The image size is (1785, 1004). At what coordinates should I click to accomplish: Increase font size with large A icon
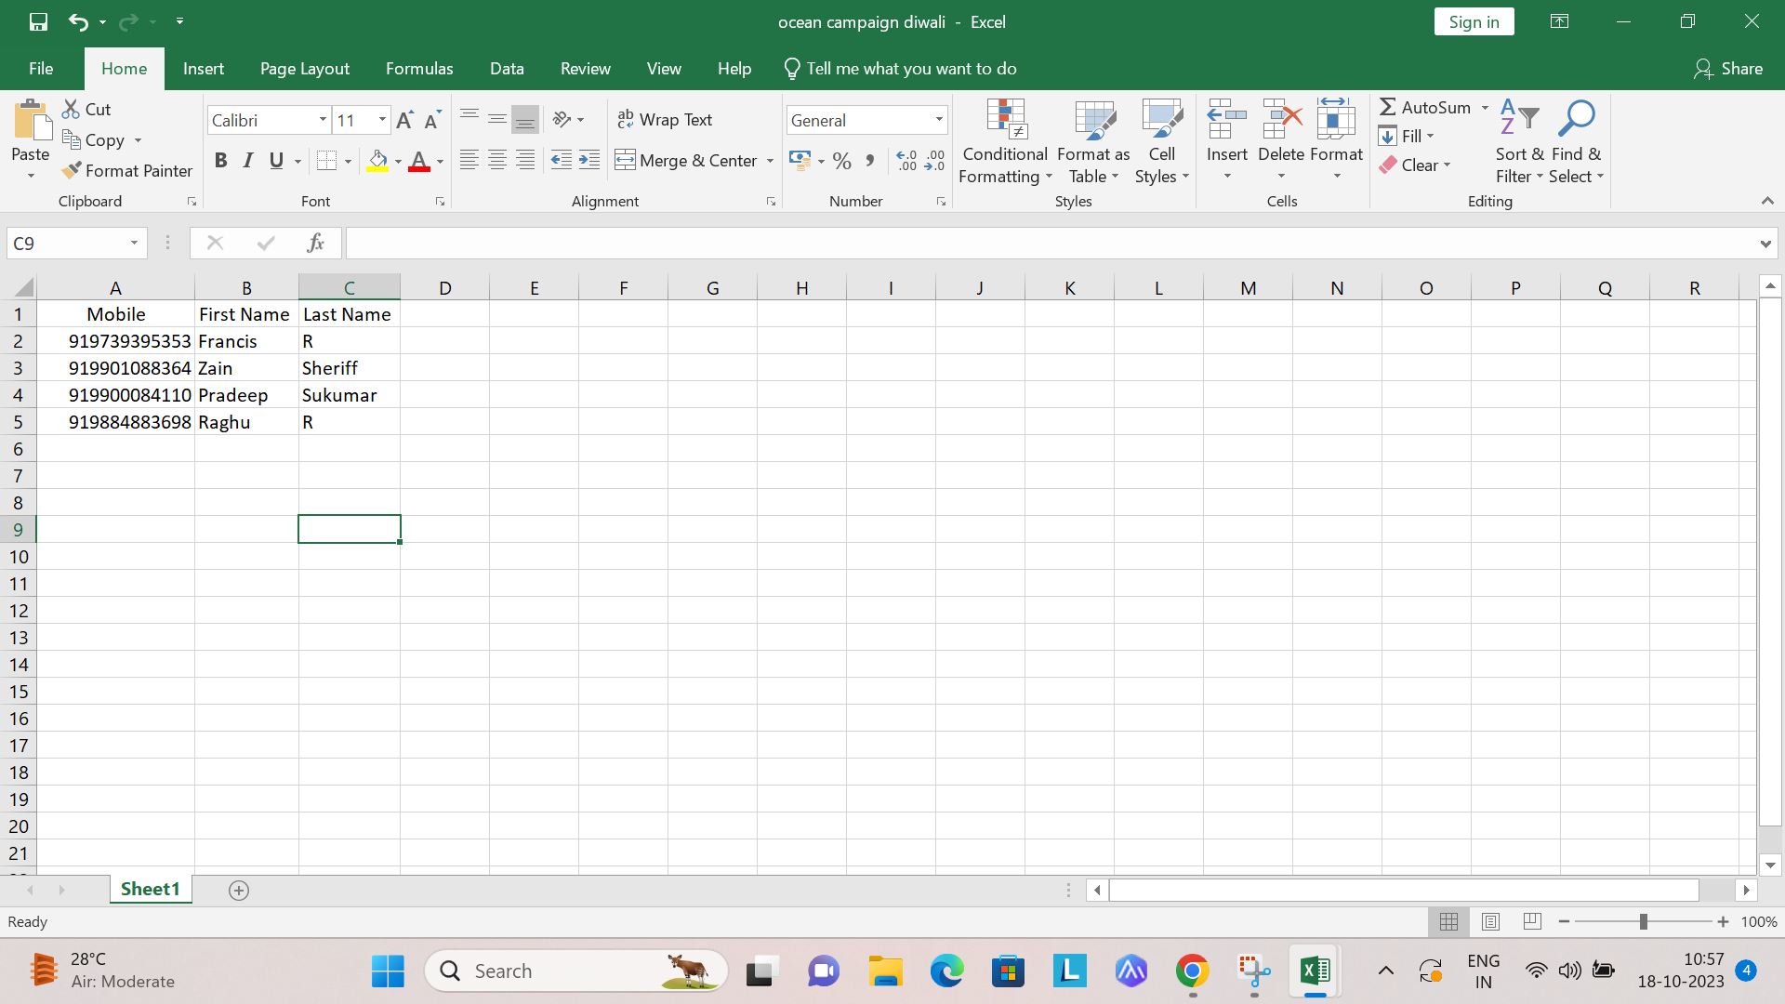(404, 120)
